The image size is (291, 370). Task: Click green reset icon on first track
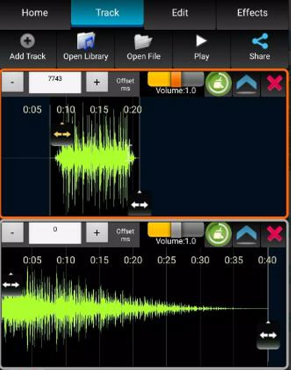tap(218, 84)
